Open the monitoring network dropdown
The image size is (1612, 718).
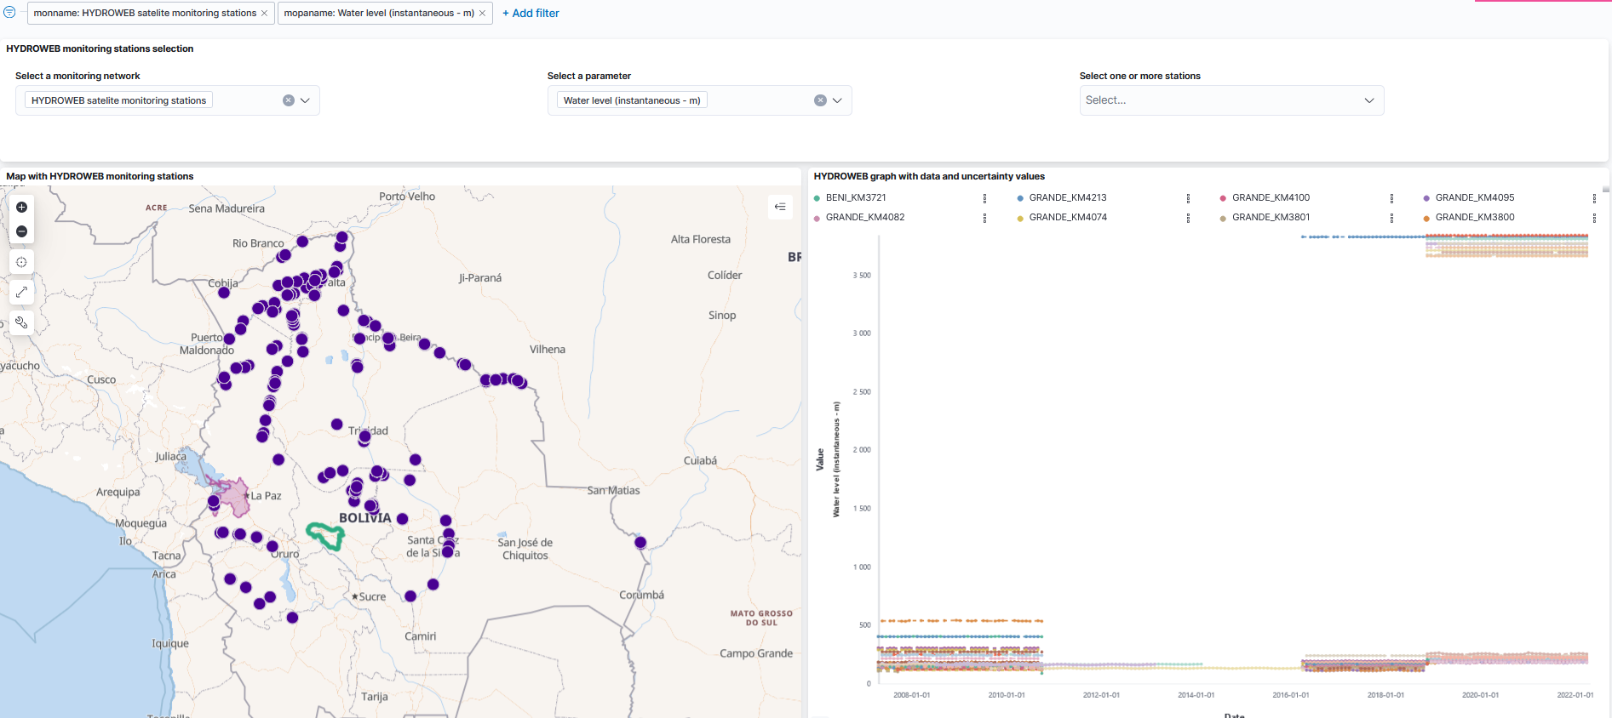tap(305, 100)
